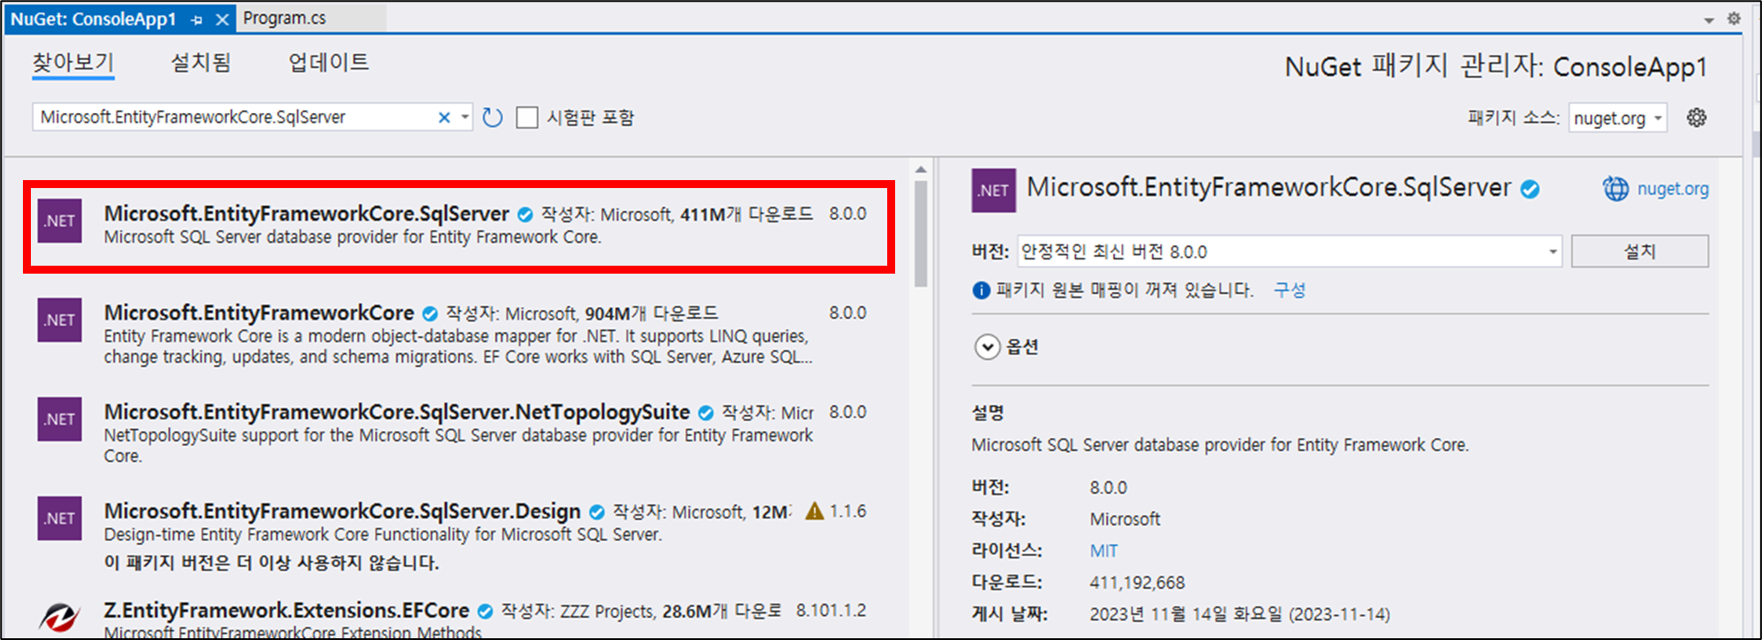Select .NET icon of Microsoft.EntityFrameworkCore package
Screen dimensions: 1762x640
point(59,320)
